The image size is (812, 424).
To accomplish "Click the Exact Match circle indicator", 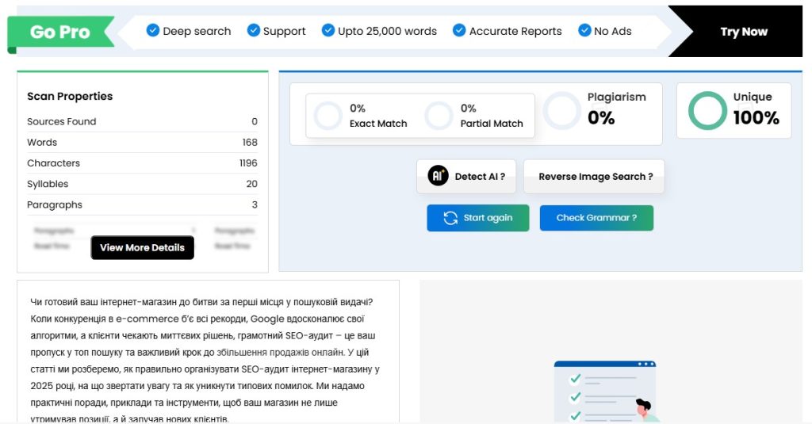I will [327, 116].
